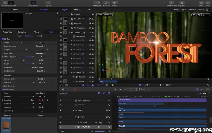Open the Properties tab in Inspector
The image size is (212, 133).
pos(7,32)
